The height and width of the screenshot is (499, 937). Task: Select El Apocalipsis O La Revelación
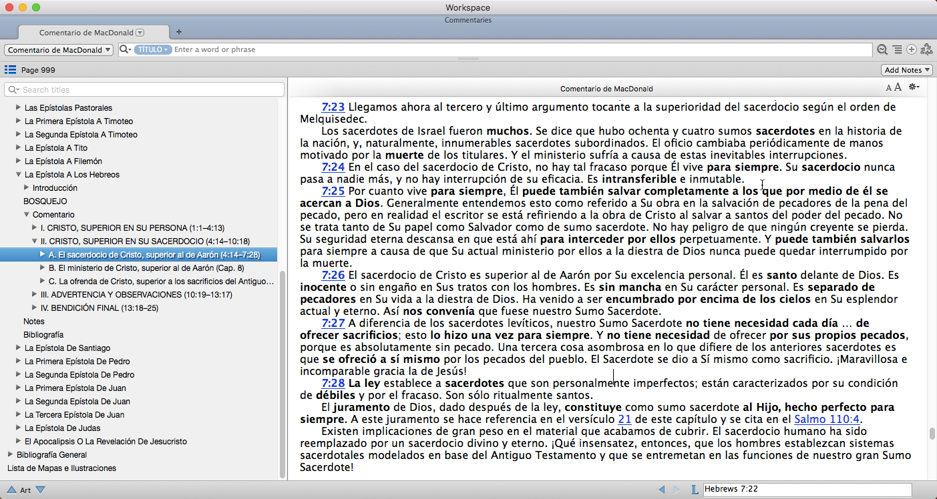pyautogui.click(x=106, y=441)
